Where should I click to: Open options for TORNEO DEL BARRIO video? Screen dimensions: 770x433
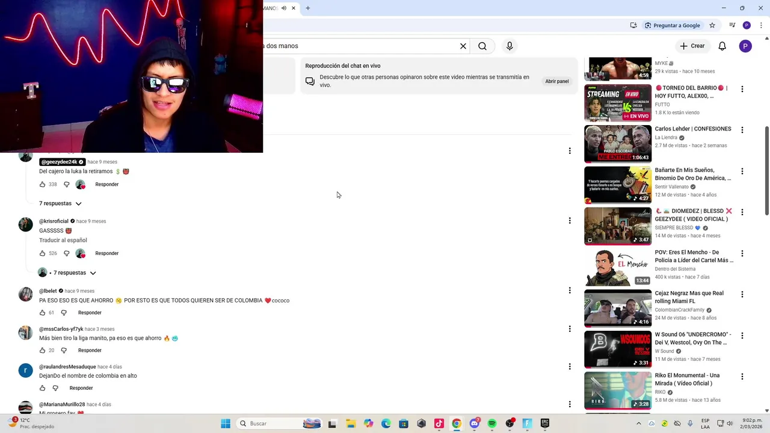[742, 89]
